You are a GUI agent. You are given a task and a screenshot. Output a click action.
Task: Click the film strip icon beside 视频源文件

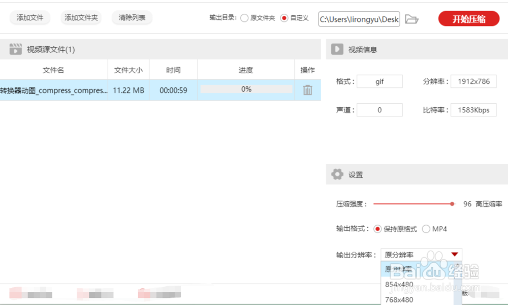click(x=16, y=49)
